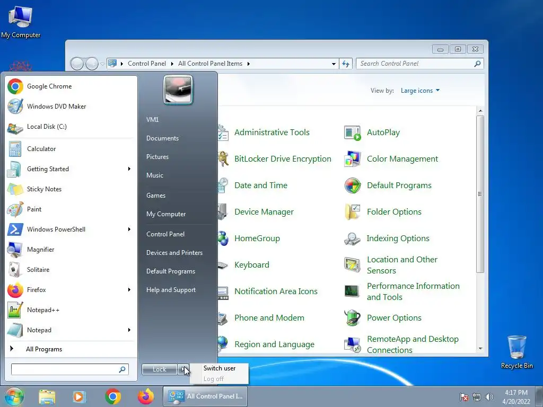Expand the Firefox jump list arrow
Image resolution: width=543 pixels, height=407 pixels.
[x=129, y=290]
